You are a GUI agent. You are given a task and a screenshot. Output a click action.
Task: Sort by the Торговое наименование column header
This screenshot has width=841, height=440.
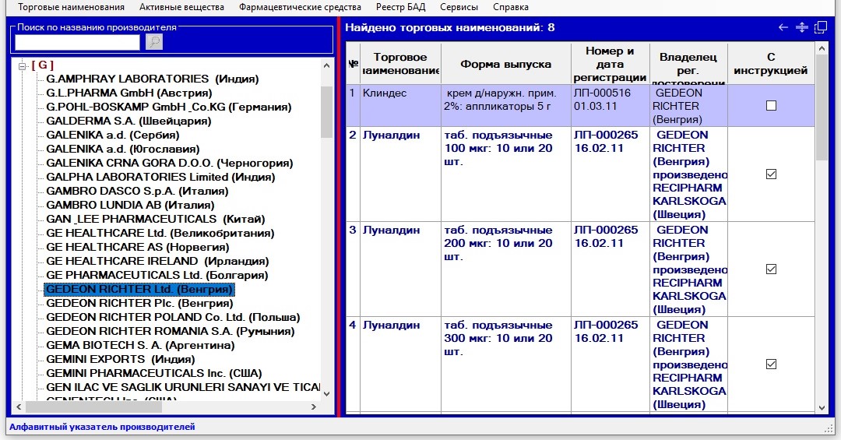click(x=400, y=64)
